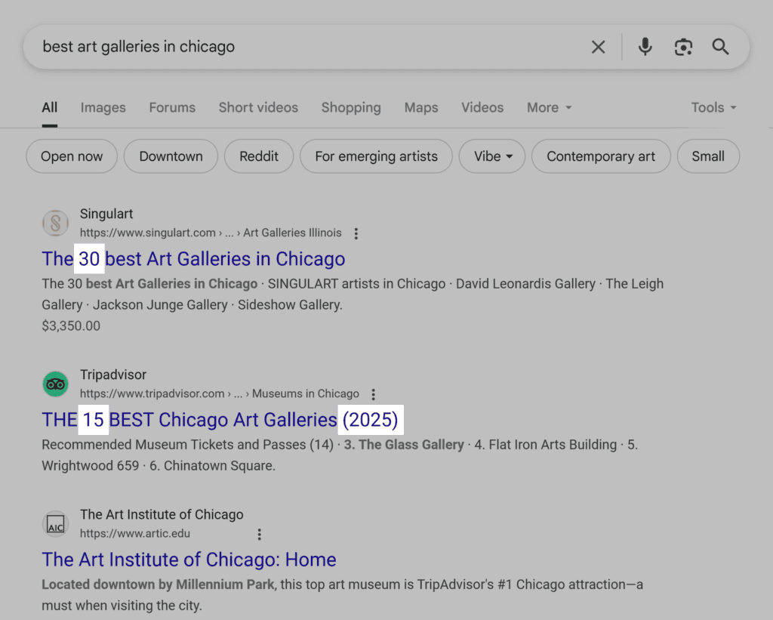Apply the Contemporary art filter
The image size is (773, 620).
[601, 156]
